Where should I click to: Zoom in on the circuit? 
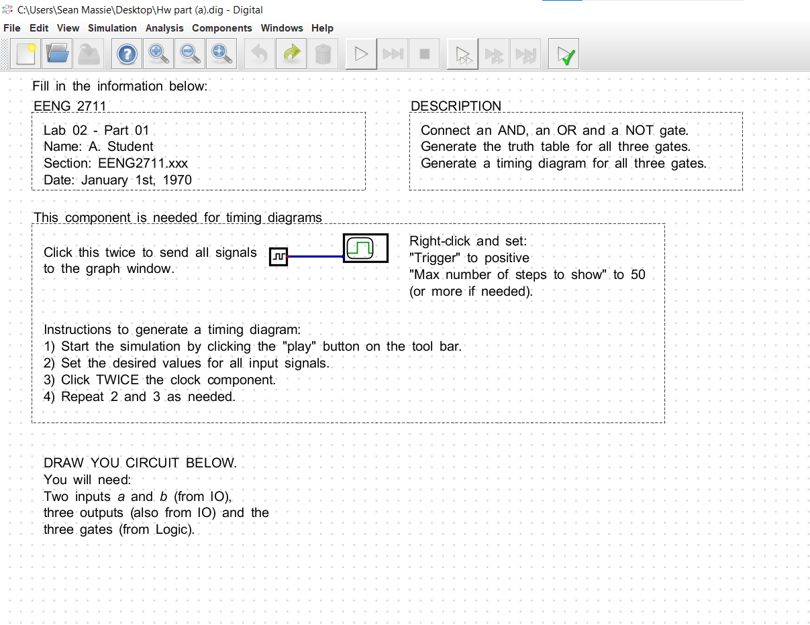[x=158, y=54]
